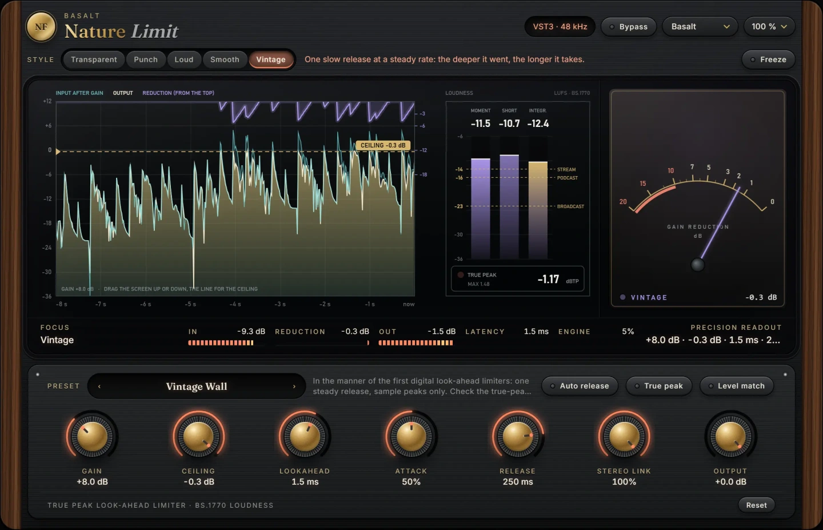Click the Stereo Link knob
Viewport: 823px width, 530px height.
(x=624, y=437)
